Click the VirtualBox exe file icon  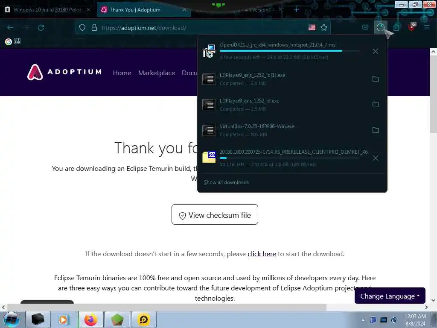point(209,130)
